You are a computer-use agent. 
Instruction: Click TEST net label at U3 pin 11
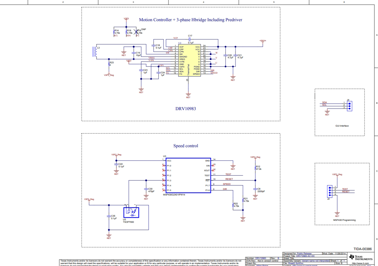(228, 175)
